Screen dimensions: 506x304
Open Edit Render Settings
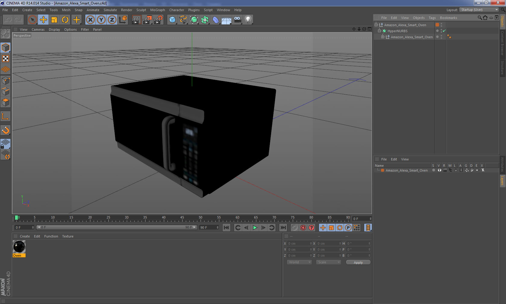pyautogui.click(x=158, y=20)
